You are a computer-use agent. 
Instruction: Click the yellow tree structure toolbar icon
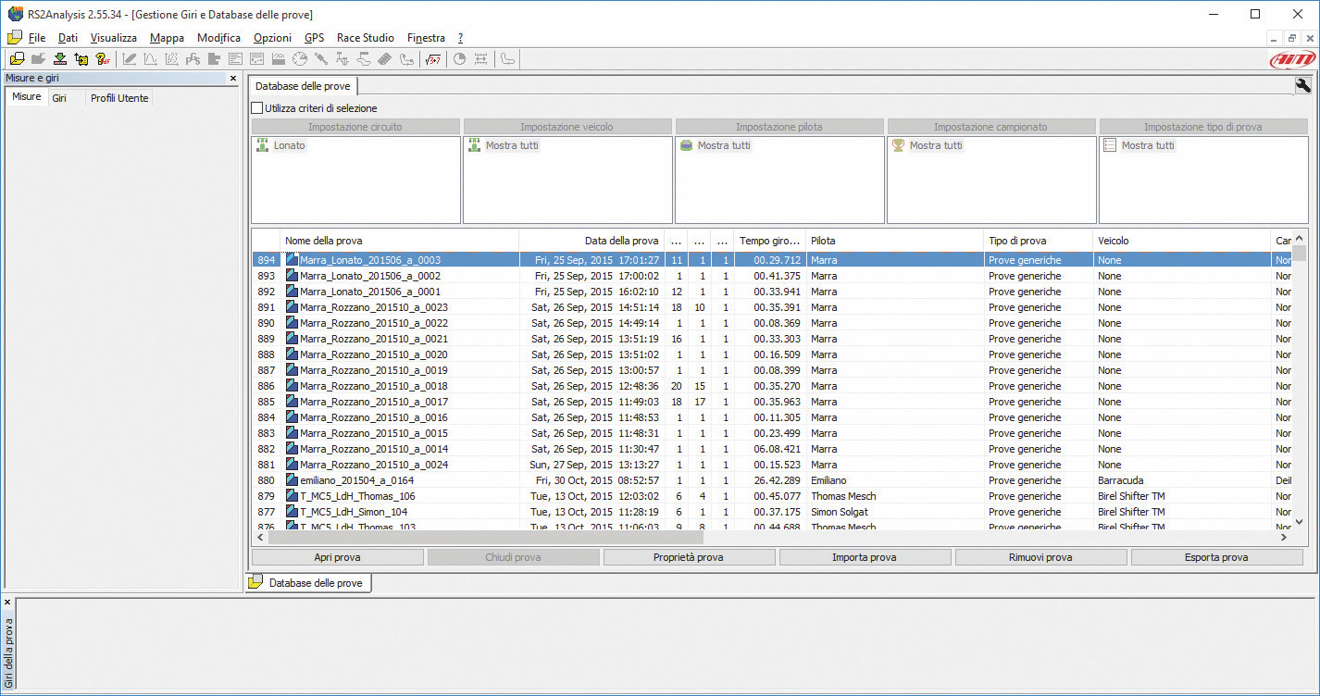[x=81, y=59]
